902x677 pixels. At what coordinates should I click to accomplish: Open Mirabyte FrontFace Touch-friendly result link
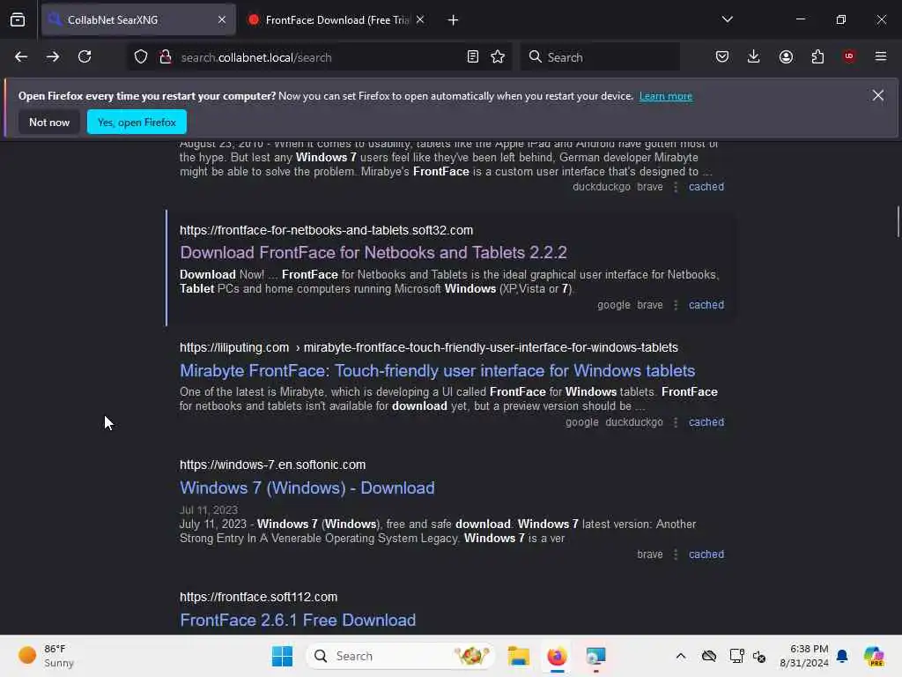[437, 371]
